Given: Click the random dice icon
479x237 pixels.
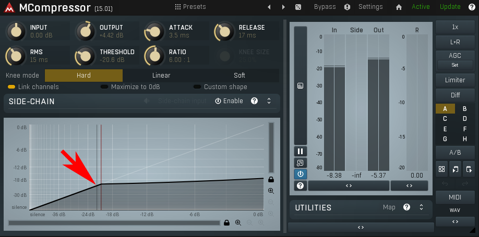Looking at the screenshot, I should 298,7.
